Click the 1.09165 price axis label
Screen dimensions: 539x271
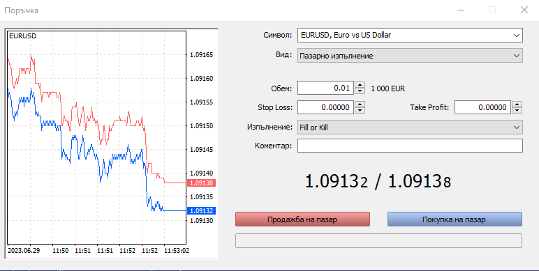click(x=202, y=55)
